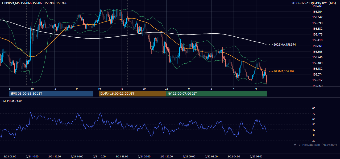This screenshot has height=159, width=340.
Task: Click the bottom date label 2/22 06:00
Action: tap(256, 156)
